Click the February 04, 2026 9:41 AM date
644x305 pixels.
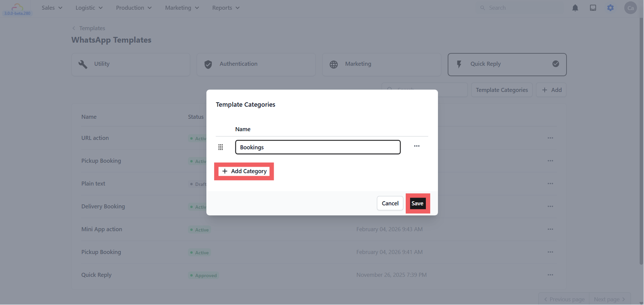pos(390,252)
